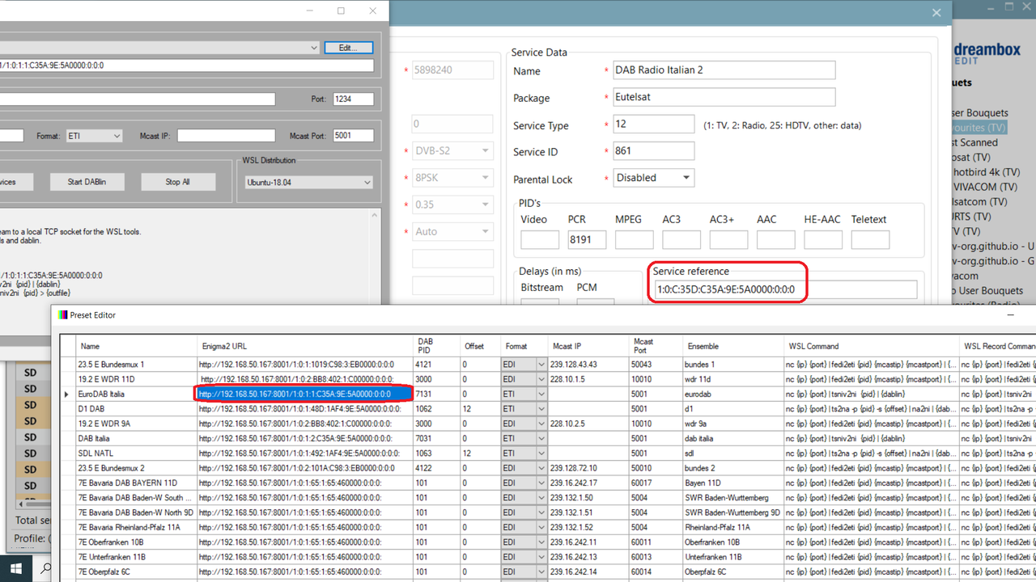Screen dimensions: 1036x582
Task: Click the Mcast Port field showing 5001
Action: [354, 136]
